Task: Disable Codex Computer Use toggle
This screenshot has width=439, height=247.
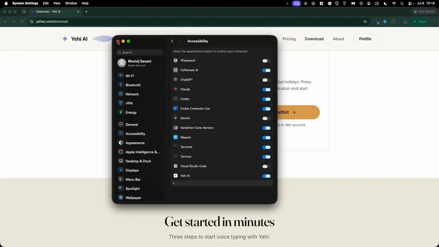Action: coord(266,109)
